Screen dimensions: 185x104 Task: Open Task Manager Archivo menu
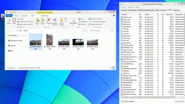123,7
